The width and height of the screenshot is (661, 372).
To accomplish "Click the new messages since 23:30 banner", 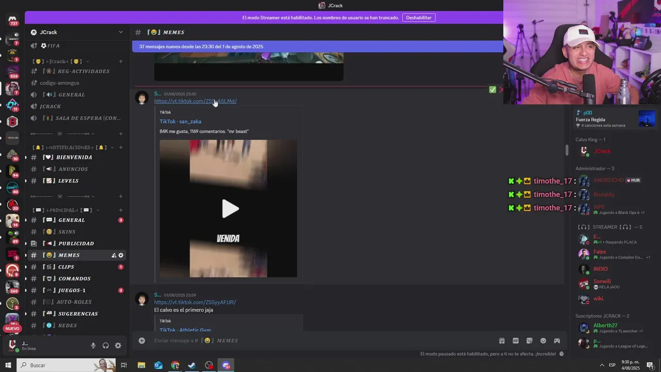I will [x=318, y=47].
